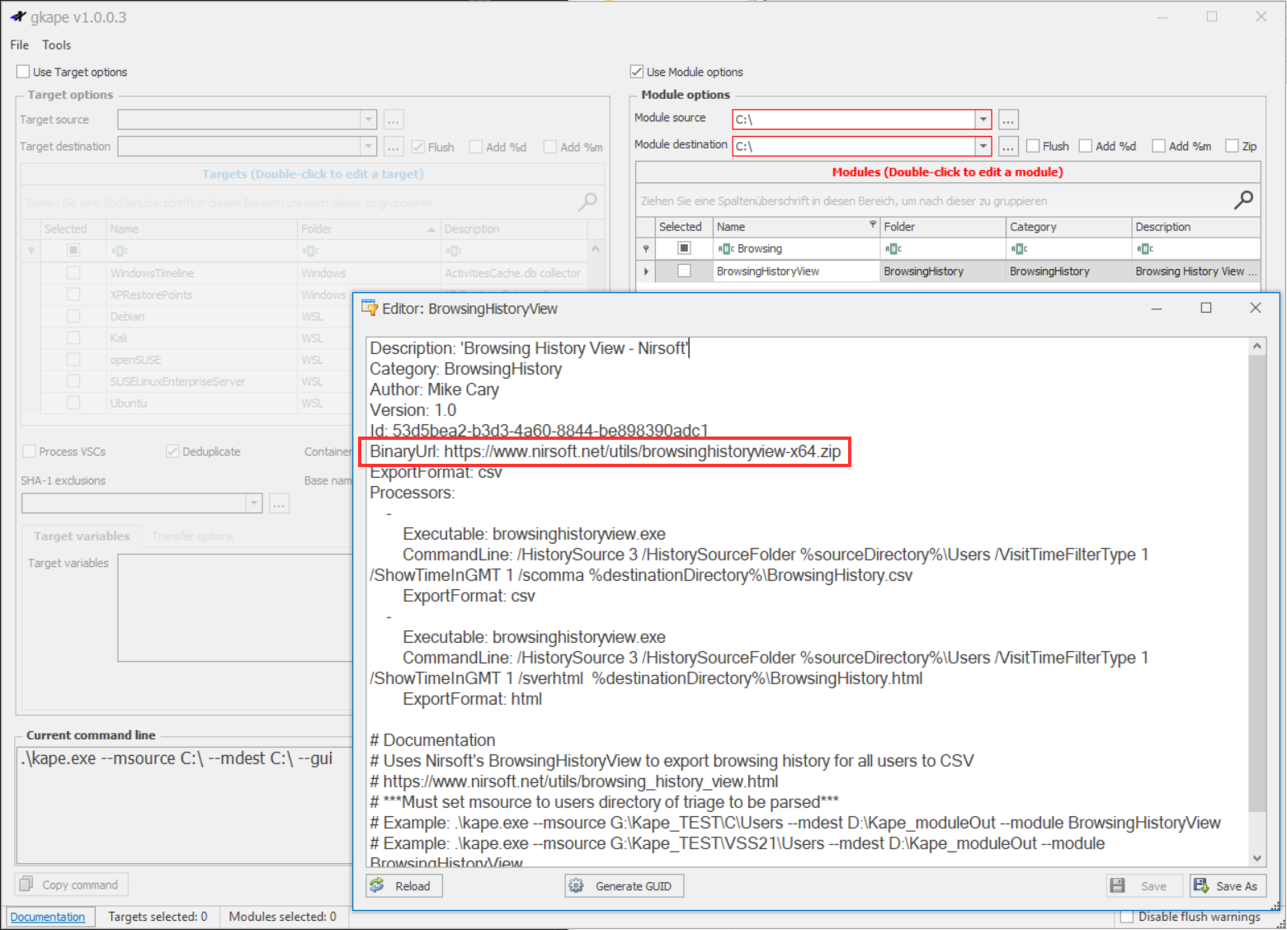Open the SHA-1 exclusions dropdown
The width and height of the screenshot is (1287, 930).
(254, 503)
